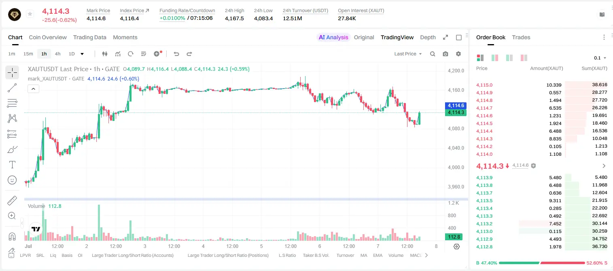Open the emoji sticker tool
The image size is (613, 271).
12,180
